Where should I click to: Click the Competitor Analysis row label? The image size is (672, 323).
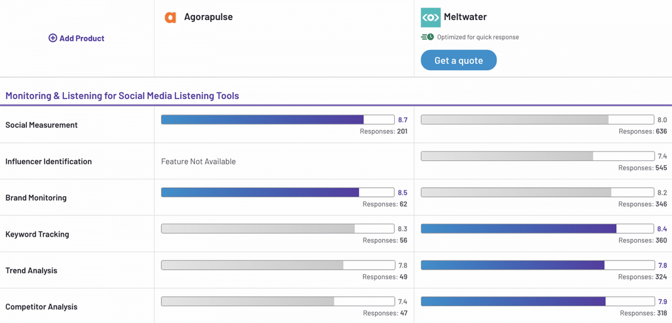[41, 307]
